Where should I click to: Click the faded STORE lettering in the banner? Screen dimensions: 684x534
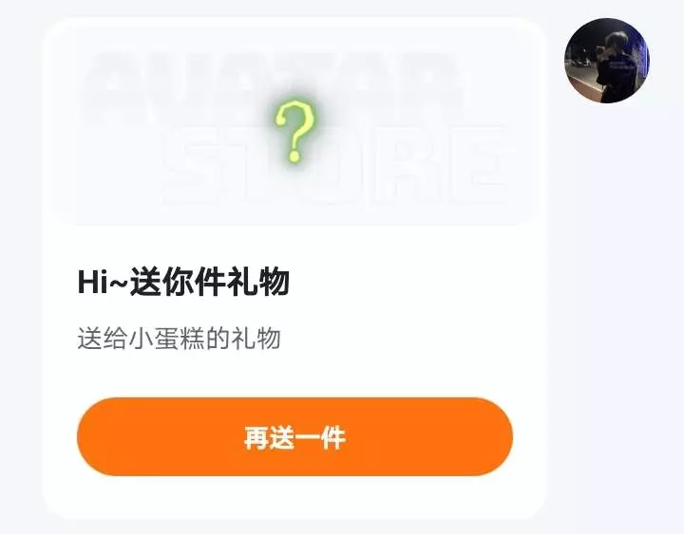pos(336,166)
